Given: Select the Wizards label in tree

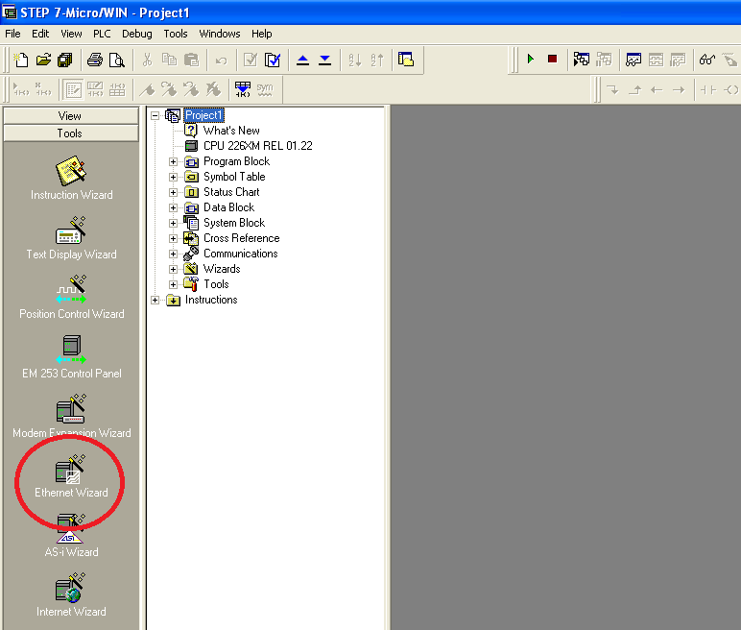Looking at the screenshot, I should [x=222, y=269].
